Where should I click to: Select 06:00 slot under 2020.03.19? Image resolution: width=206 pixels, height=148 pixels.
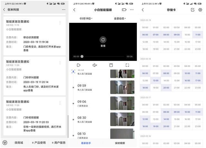(145, 35)
